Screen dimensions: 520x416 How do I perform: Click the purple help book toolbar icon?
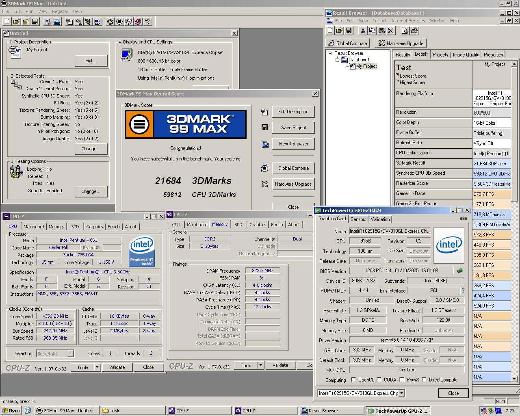pos(138,22)
